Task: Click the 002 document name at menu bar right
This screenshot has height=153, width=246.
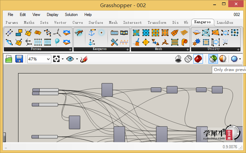Action: (236, 15)
